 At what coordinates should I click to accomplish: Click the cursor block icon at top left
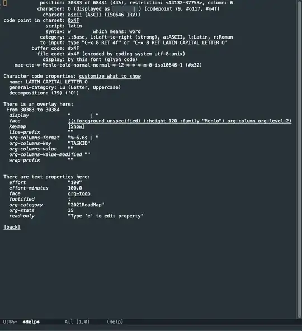pyautogui.click(x=5, y=3)
